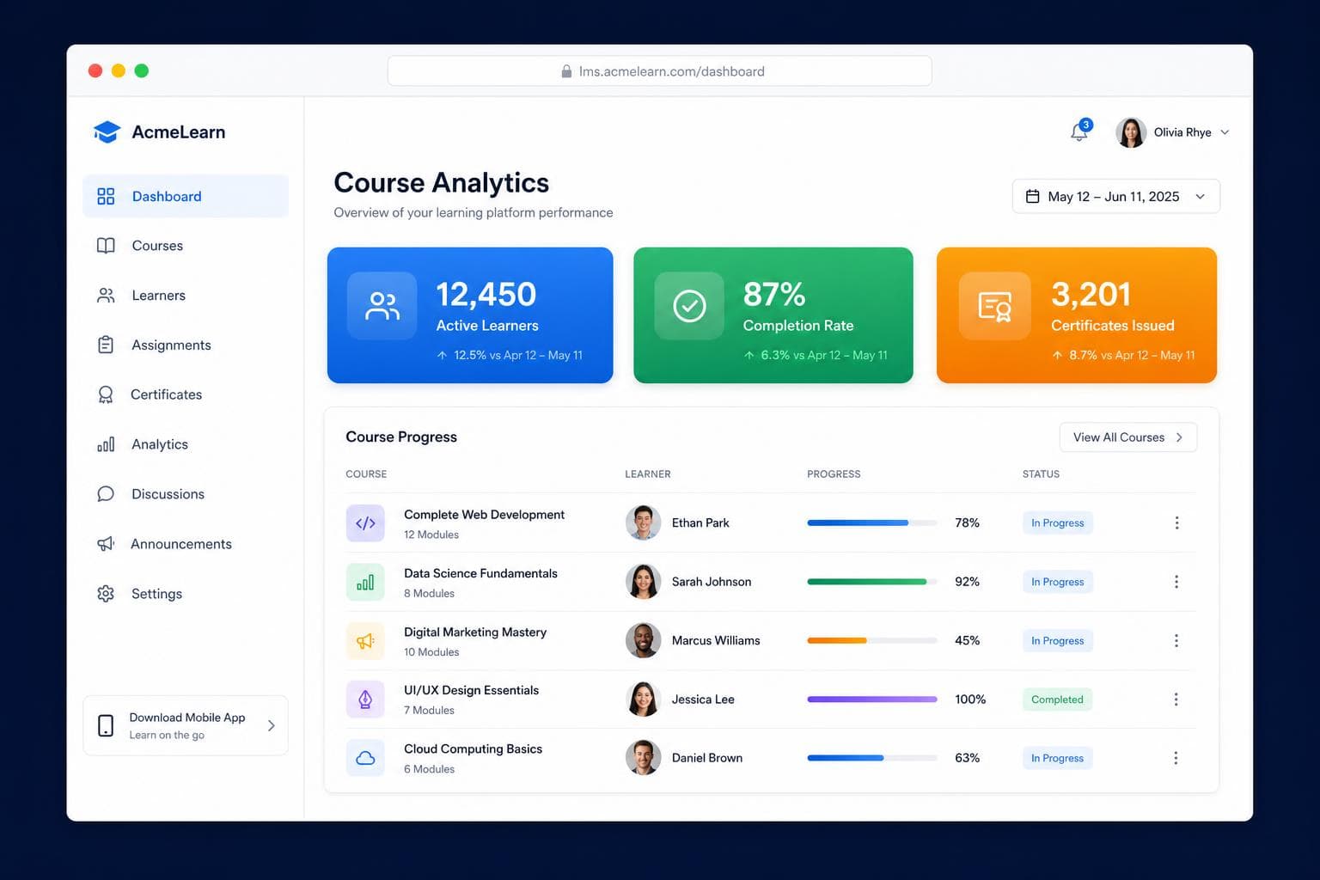Viewport: 1320px width, 880px height.
Task: Click the Analytics bar chart icon in sidebar
Action: [x=106, y=444]
